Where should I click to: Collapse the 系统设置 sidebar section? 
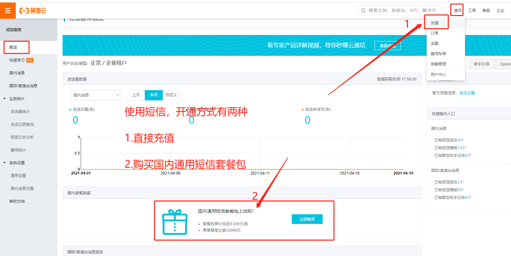point(4,163)
